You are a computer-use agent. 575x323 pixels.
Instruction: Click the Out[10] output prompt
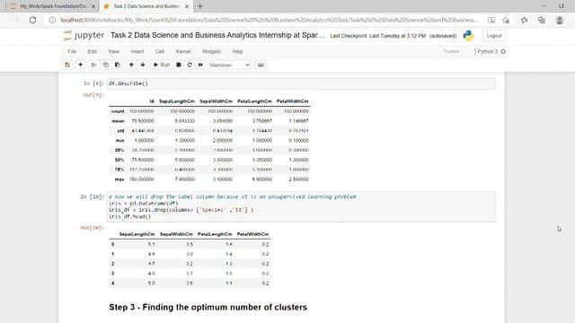pyautogui.click(x=92, y=228)
